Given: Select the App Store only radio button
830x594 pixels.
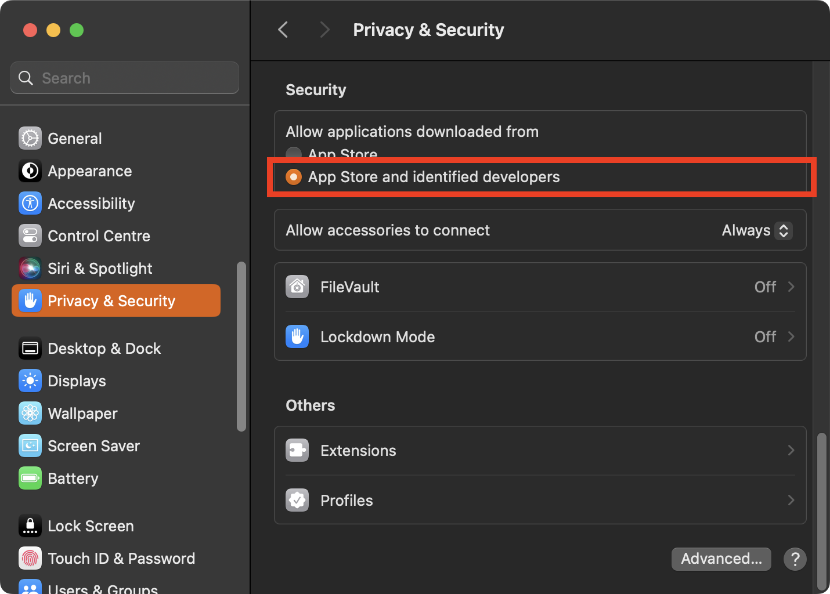Looking at the screenshot, I should 294,154.
